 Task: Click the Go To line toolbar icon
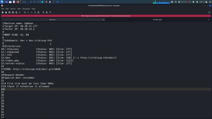coord(50,12)
